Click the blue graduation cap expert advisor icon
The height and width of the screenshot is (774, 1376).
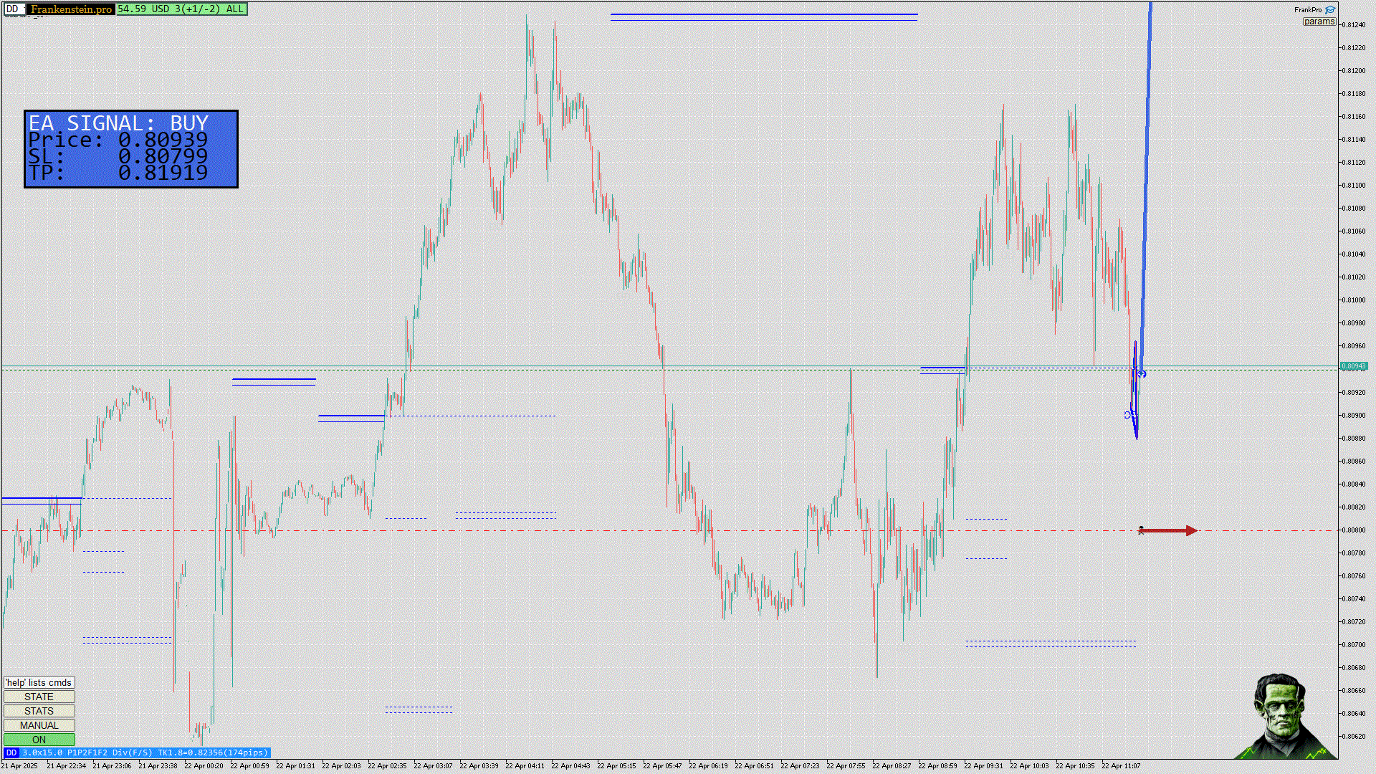1330,10
